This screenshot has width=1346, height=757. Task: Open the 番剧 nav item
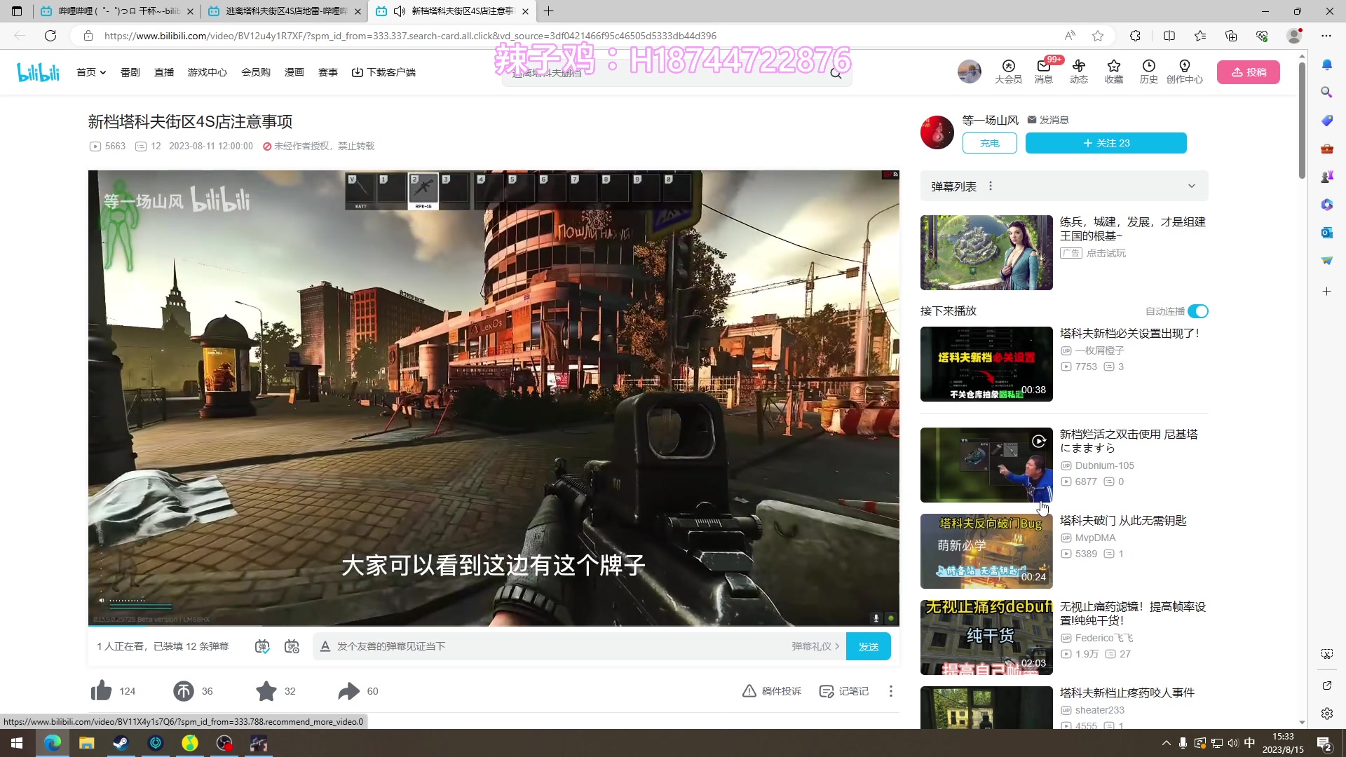coord(130,72)
